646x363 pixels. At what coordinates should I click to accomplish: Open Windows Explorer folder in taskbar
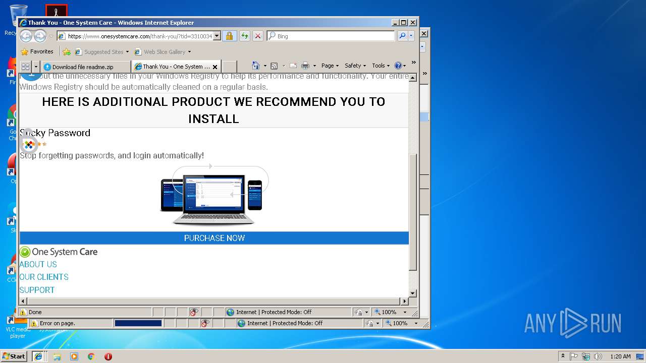point(57,356)
